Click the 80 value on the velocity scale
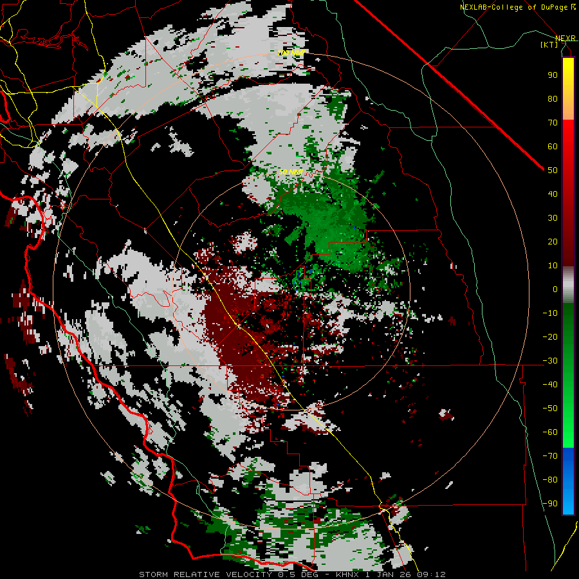Screen dimensions: 579x579 click(x=553, y=98)
